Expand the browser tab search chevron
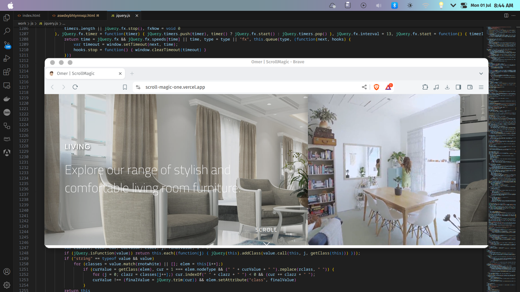The image size is (520, 292). point(481,74)
